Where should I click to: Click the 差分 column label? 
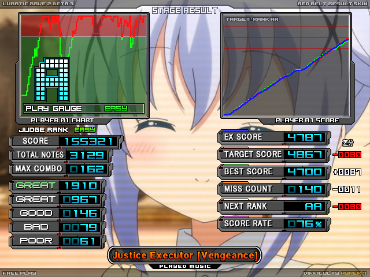[348, 143]
